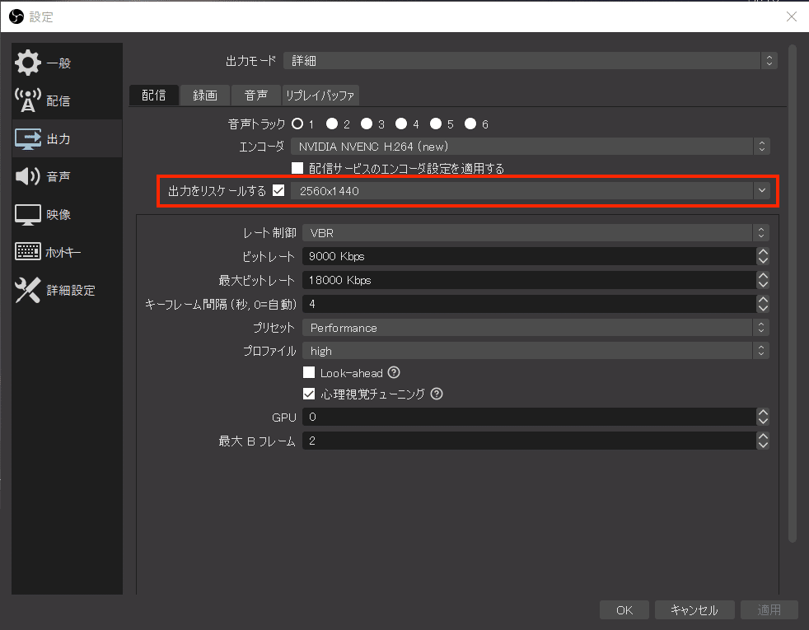Screen dimensions: 809x630
Task: Click the OK button
Action: pos(624,609)
